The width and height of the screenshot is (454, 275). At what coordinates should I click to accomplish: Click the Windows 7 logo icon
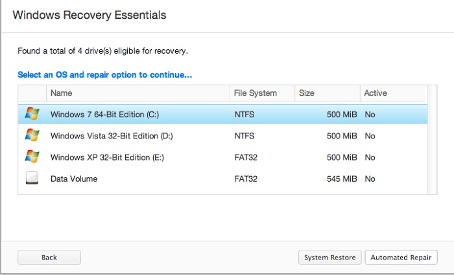[32, 115]
